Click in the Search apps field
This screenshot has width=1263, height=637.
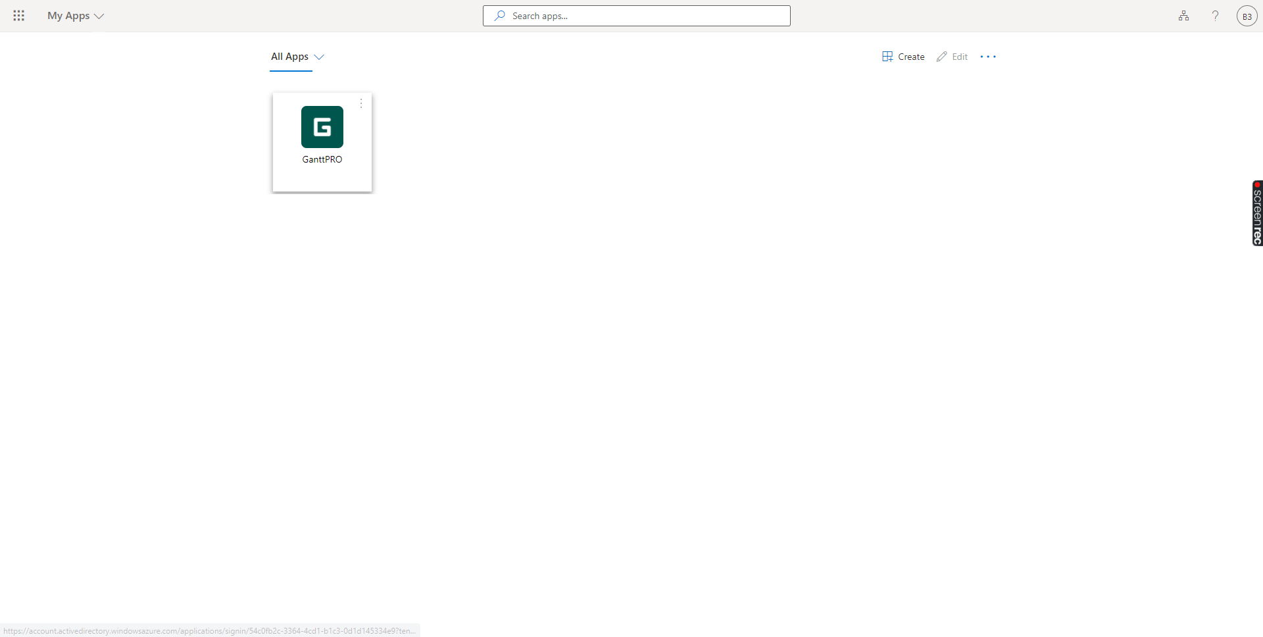pos(637,16)
